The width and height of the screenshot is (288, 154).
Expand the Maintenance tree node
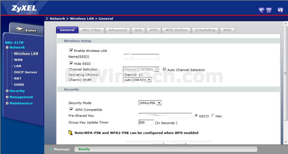(x=7, y=103)
